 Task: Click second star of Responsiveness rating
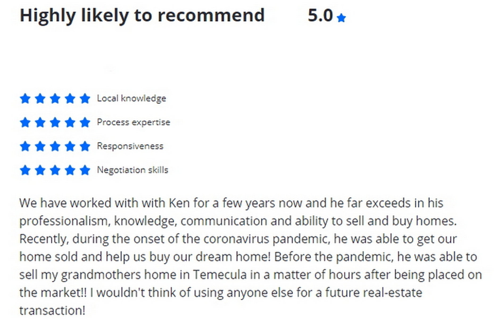pyautogui.click(x=40, y=146)
